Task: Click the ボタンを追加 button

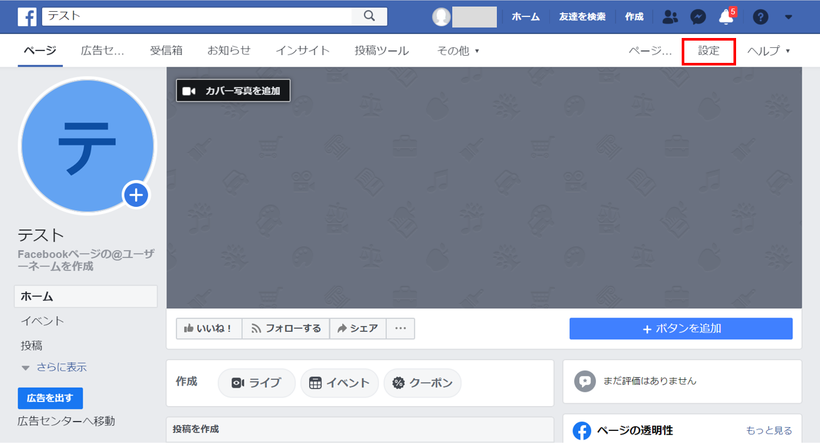Action: pos(681,329)
